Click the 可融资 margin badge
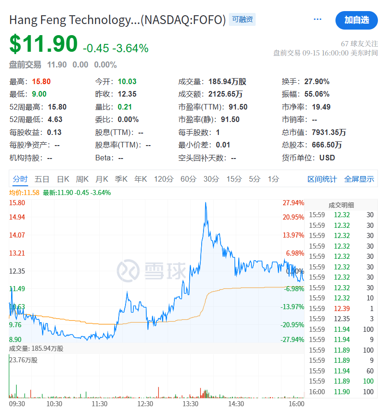 pos(242,19)
